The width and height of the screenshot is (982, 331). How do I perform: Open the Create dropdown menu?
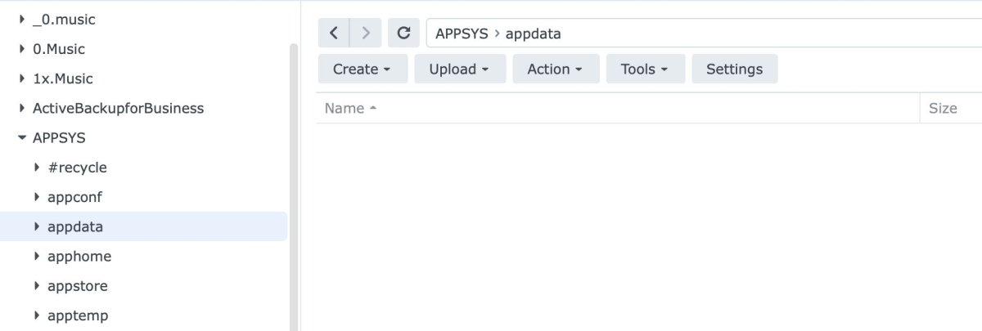pyautogui.click(x=362, y=69)
